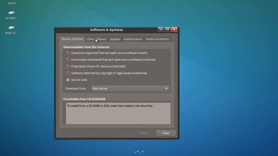Switch to the Updates tab
Screen dimensions: 278x156
point(115,39)
